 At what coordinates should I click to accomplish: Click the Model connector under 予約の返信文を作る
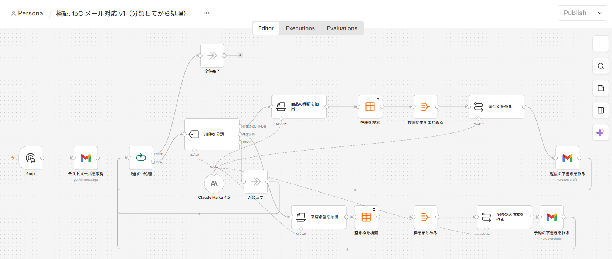487,229
